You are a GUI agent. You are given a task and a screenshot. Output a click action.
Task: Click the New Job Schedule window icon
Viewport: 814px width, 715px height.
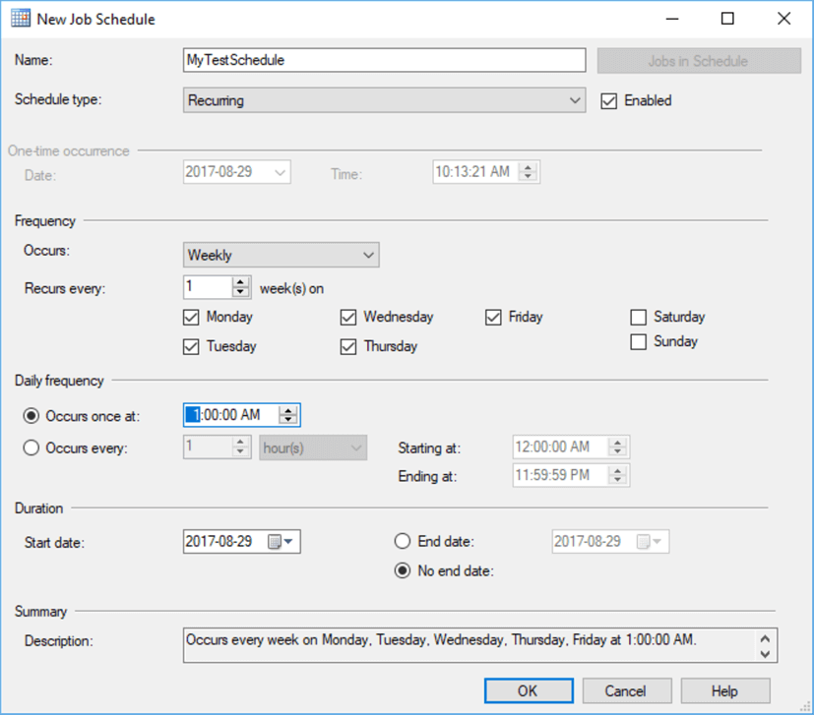click(x=21, y=19)
